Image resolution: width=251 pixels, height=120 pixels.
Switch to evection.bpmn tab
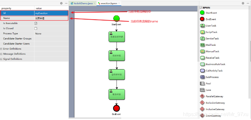coord(109,3)
